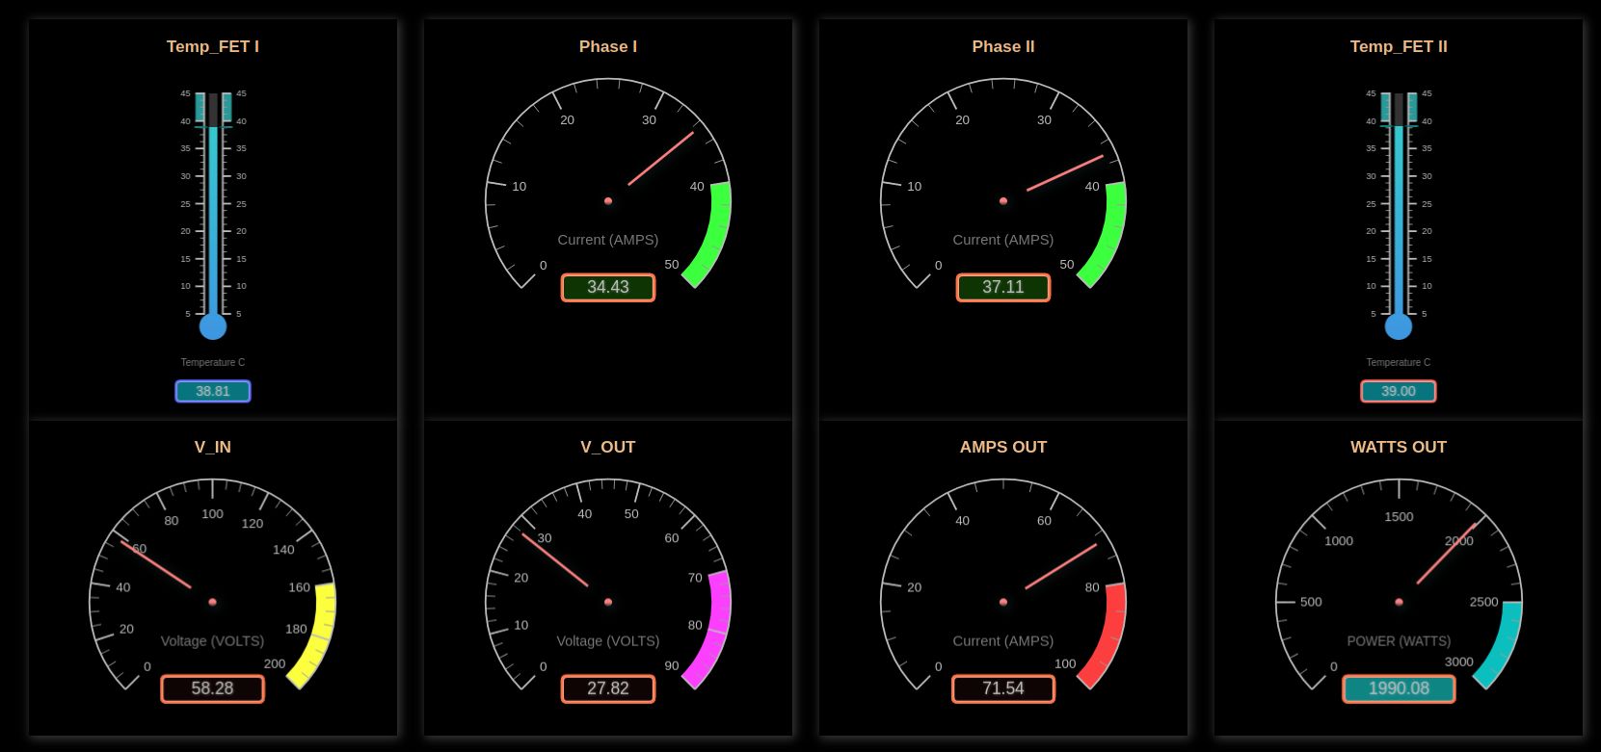Click the green high-range arc on Phase II
This screenshot has width=1601, height=752.
(1111, 234)
